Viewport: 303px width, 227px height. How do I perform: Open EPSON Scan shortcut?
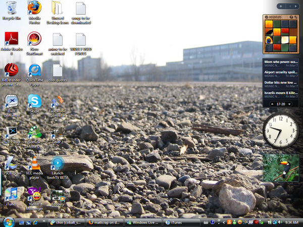coord(12,165)
